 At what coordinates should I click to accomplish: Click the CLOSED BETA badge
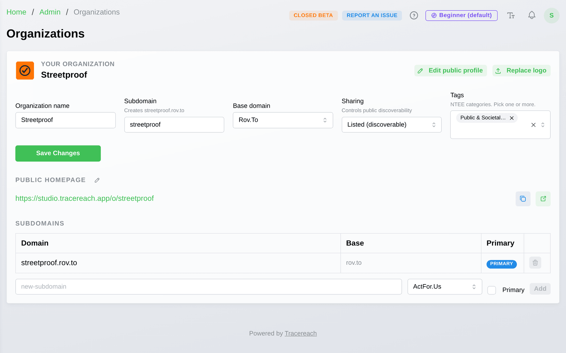pyautogui.click(x=313, y=16)
